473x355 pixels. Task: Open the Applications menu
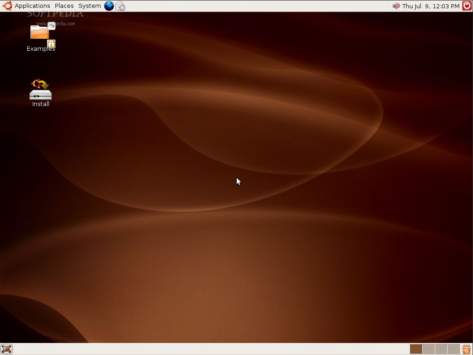click(32, 6)
